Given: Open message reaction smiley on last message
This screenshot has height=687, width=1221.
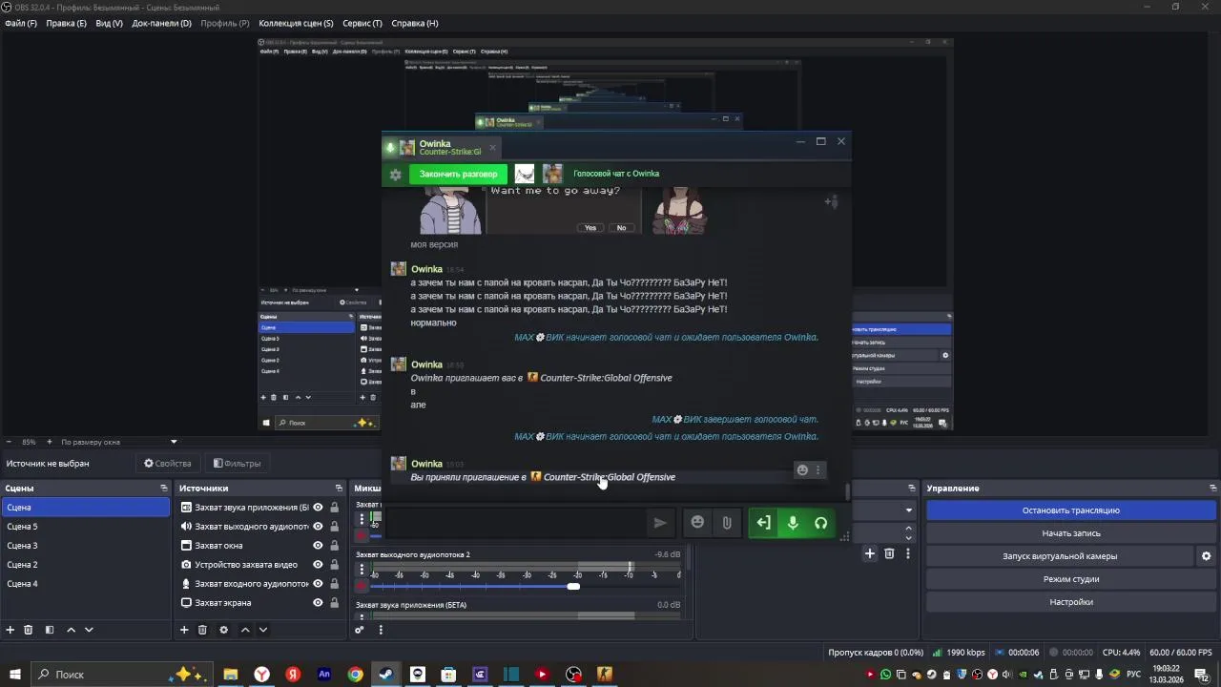Looking at the screenshot, I should [x=802, y=470].
